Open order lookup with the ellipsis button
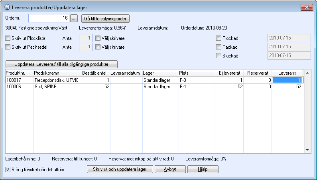 [x=74, y=19]
